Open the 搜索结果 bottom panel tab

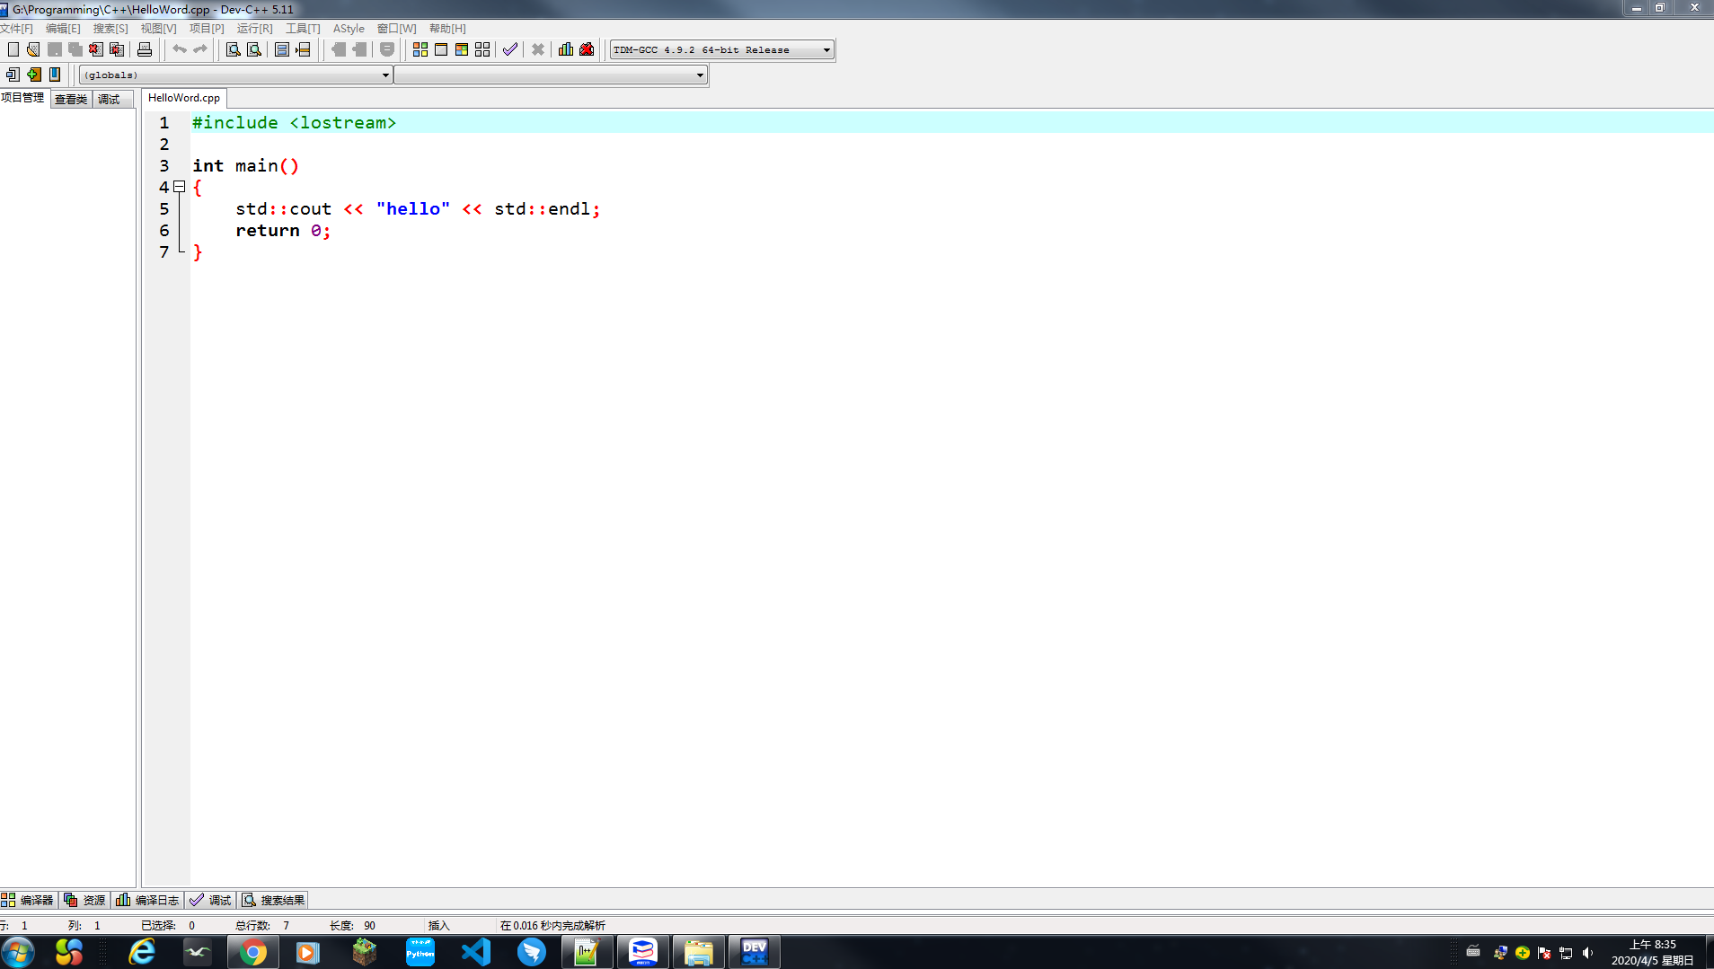[x=274, y=900]
